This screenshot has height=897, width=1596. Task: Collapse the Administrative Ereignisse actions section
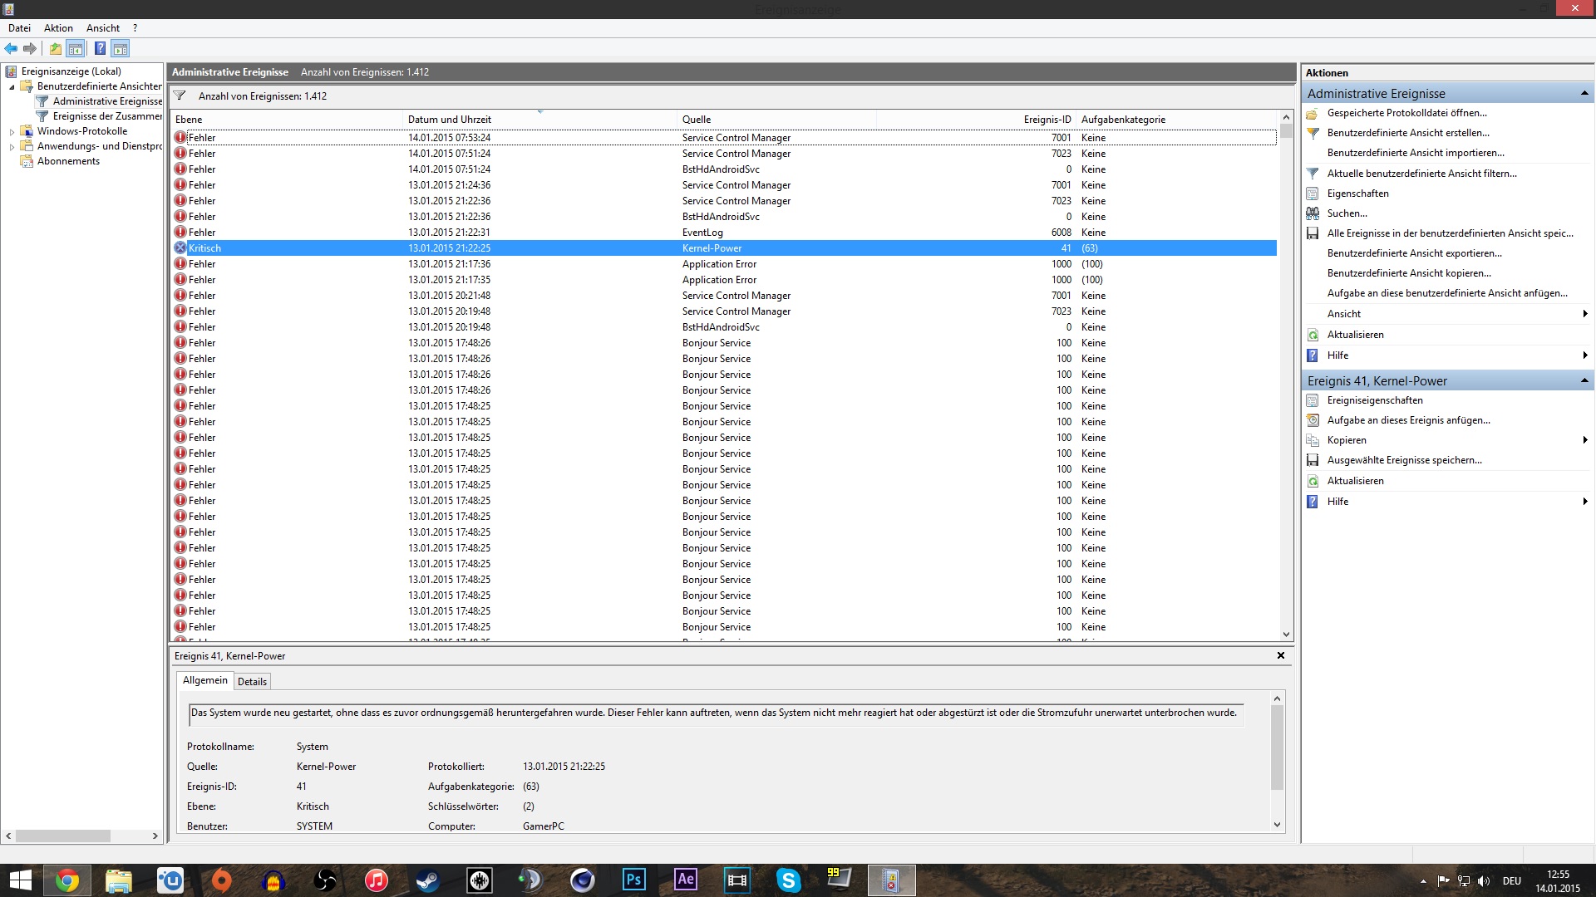click(1584, 93)
